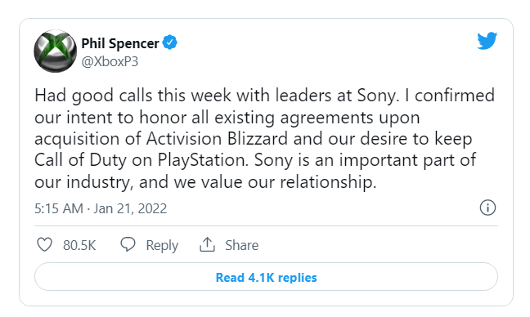
Task: Open the tweet info circle icon
Action: pyautogui.click(x=487, y=208)
